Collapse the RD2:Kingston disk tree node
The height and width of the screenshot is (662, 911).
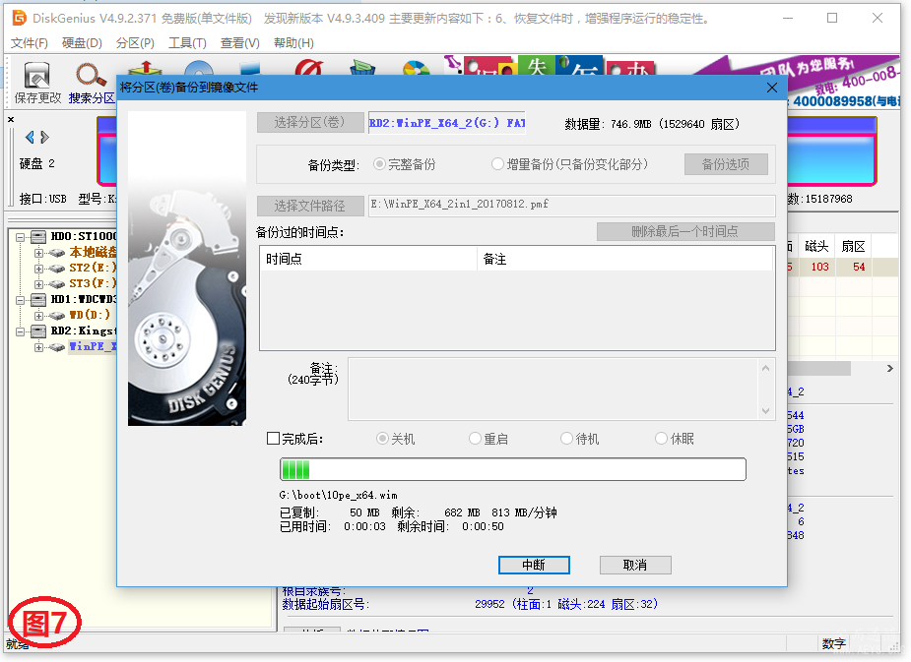pyautogui.click(x=20, y=331)
